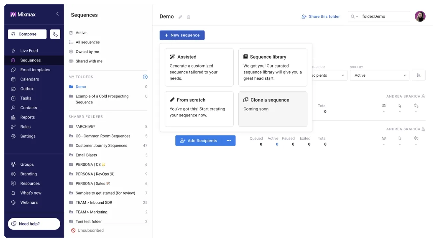This screenshot has height=242, width=437.
Task: Choose From scratch option
Action: (x=199, y=109)
